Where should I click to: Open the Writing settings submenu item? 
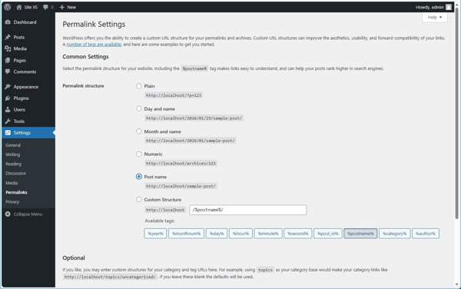pyautogui.click(x=13, y=154)
